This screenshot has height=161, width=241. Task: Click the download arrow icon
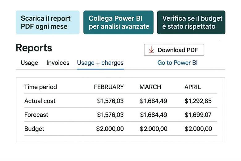coord(151,50)
